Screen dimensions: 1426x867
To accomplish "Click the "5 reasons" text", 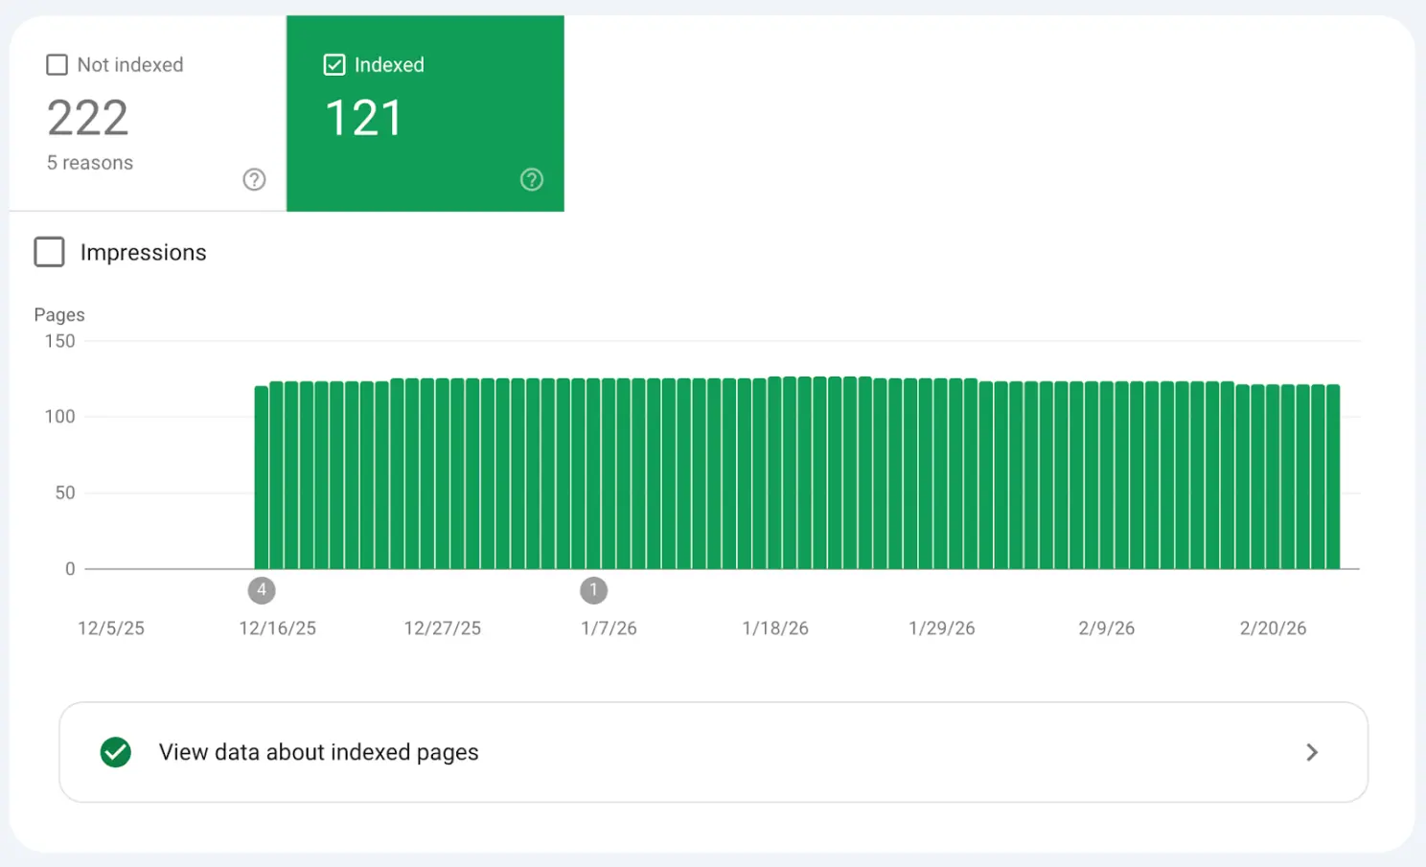I will pyautogui.click(x=89, y=162).
